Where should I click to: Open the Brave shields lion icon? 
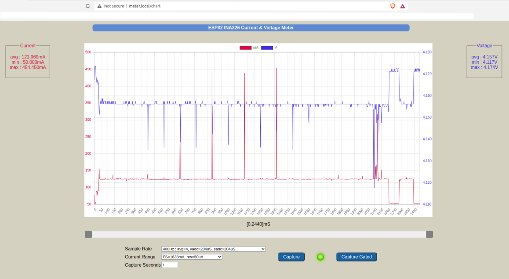393,6
